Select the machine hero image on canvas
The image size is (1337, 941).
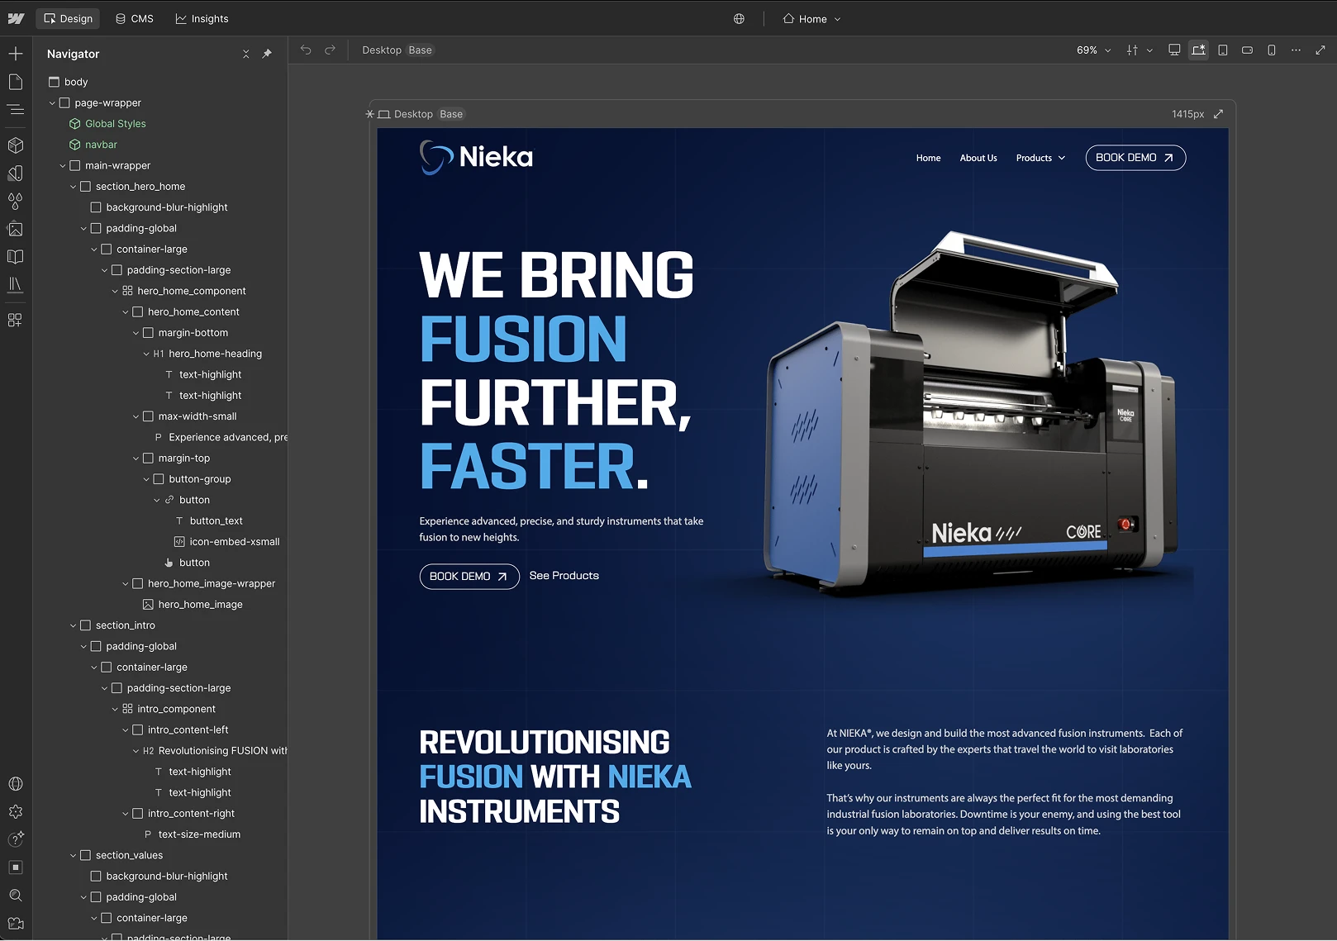pos(971,413)
